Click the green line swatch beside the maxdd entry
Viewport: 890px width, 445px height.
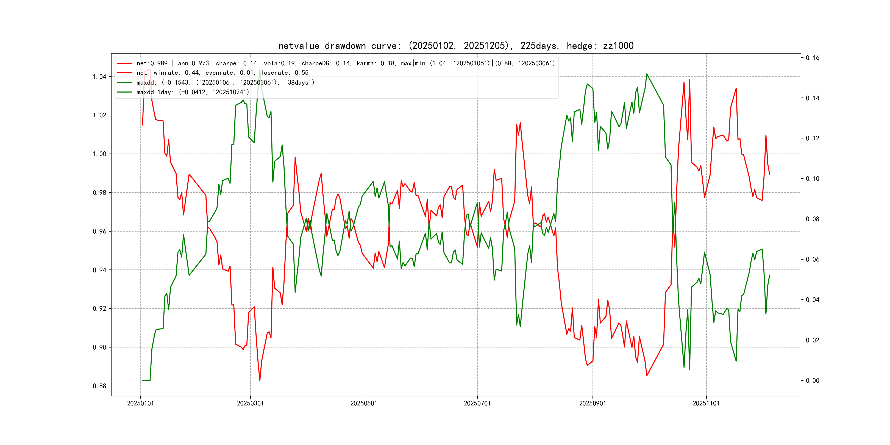(124, 82)
